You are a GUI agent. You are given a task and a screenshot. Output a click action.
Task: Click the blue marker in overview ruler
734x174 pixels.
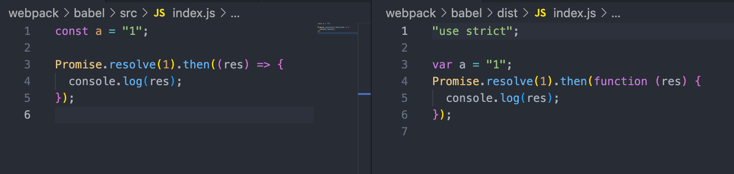click(x=364, y=94)
